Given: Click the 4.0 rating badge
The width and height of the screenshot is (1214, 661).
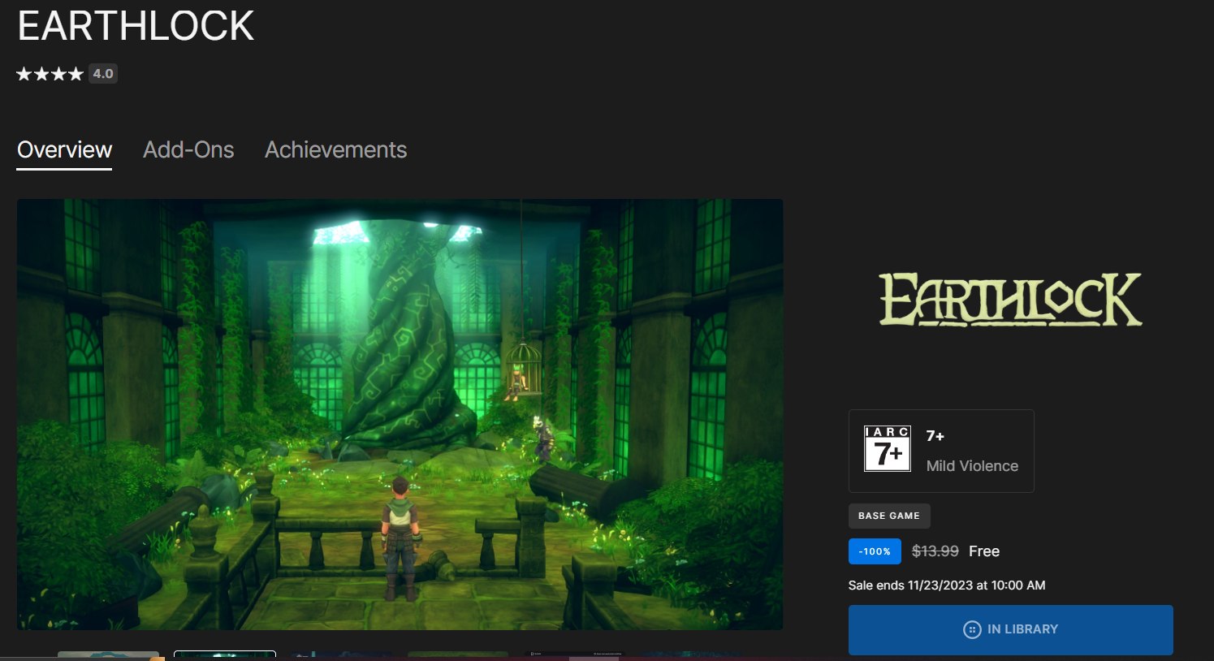Looking at the screenshot, I should point(103,74).
